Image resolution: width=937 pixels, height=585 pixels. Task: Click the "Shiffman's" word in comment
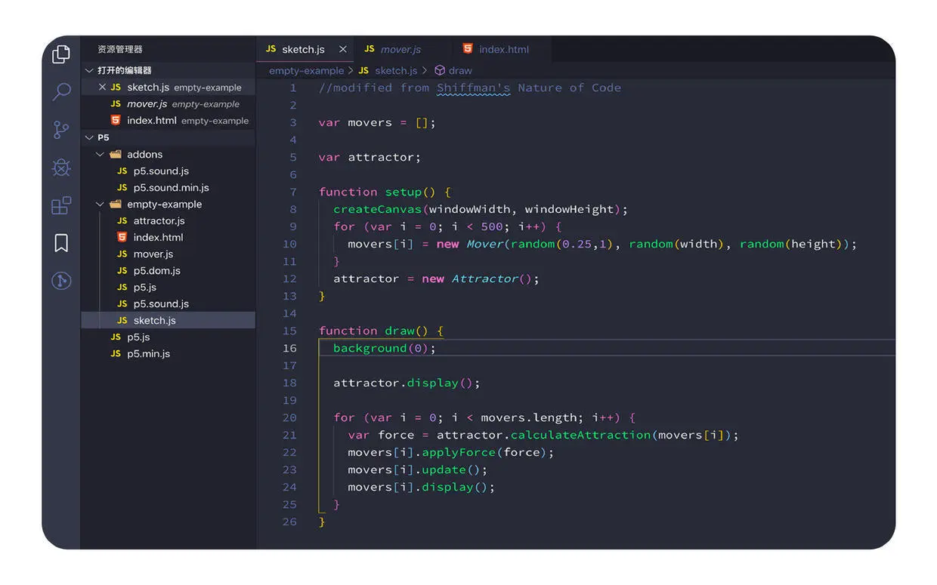point(474,88)
